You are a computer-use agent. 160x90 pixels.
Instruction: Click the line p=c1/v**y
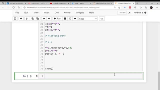pos(51,51)
